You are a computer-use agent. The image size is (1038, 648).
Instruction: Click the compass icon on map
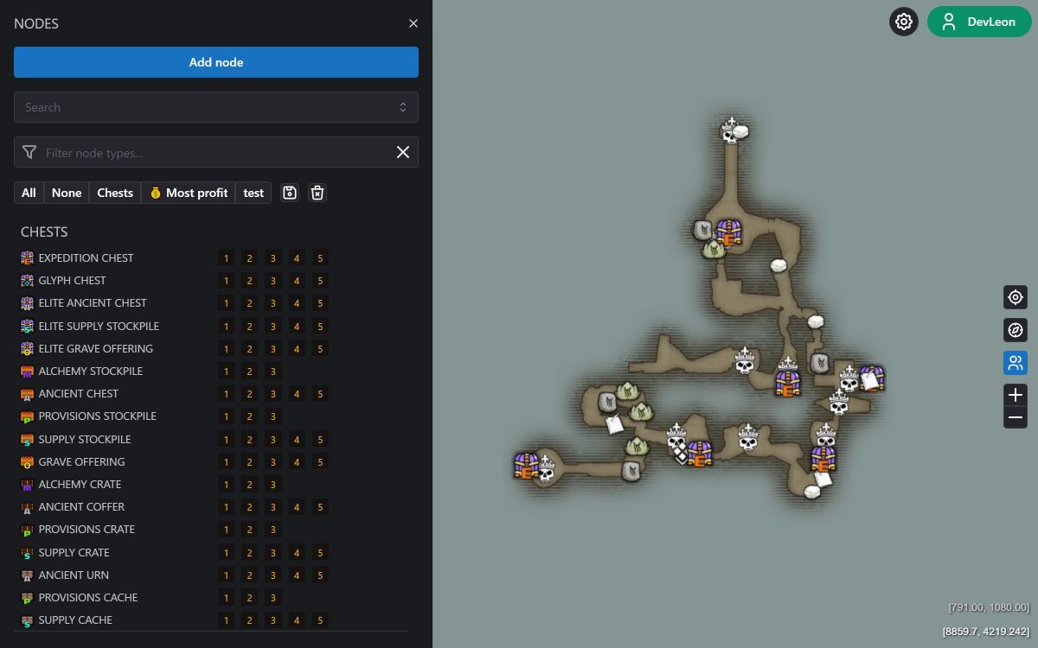click(1016, 330)
